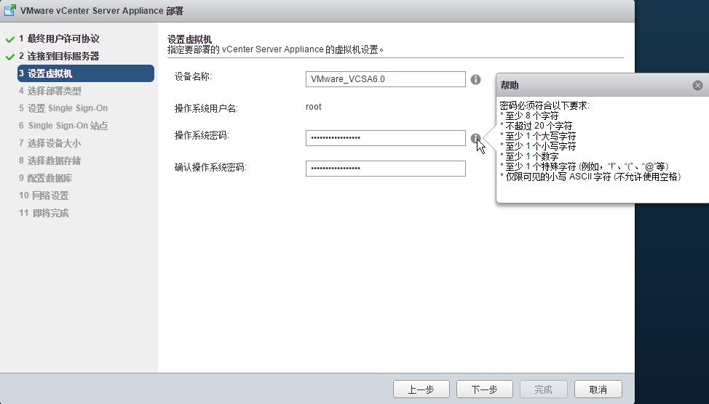Focus the 确认操作系统密码 field

pyautogui.click(x=386, y=169)
